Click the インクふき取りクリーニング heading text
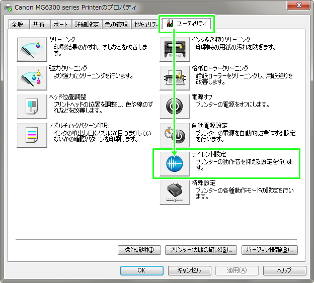Screen dimensions: 314x283 click(221, 39)
